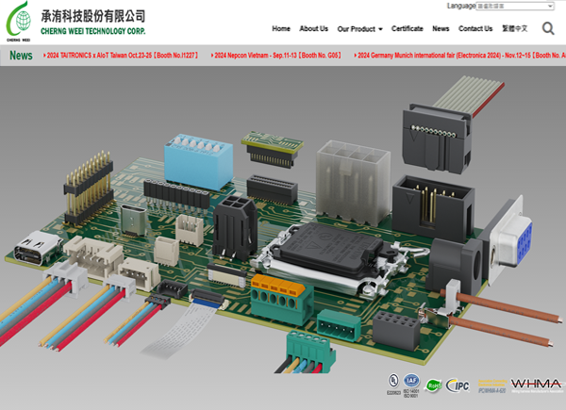Screen dimensions: 566x410
Task: Click the RoHS compliance logo
Action: pyautogui.click(x=433, y=384)
